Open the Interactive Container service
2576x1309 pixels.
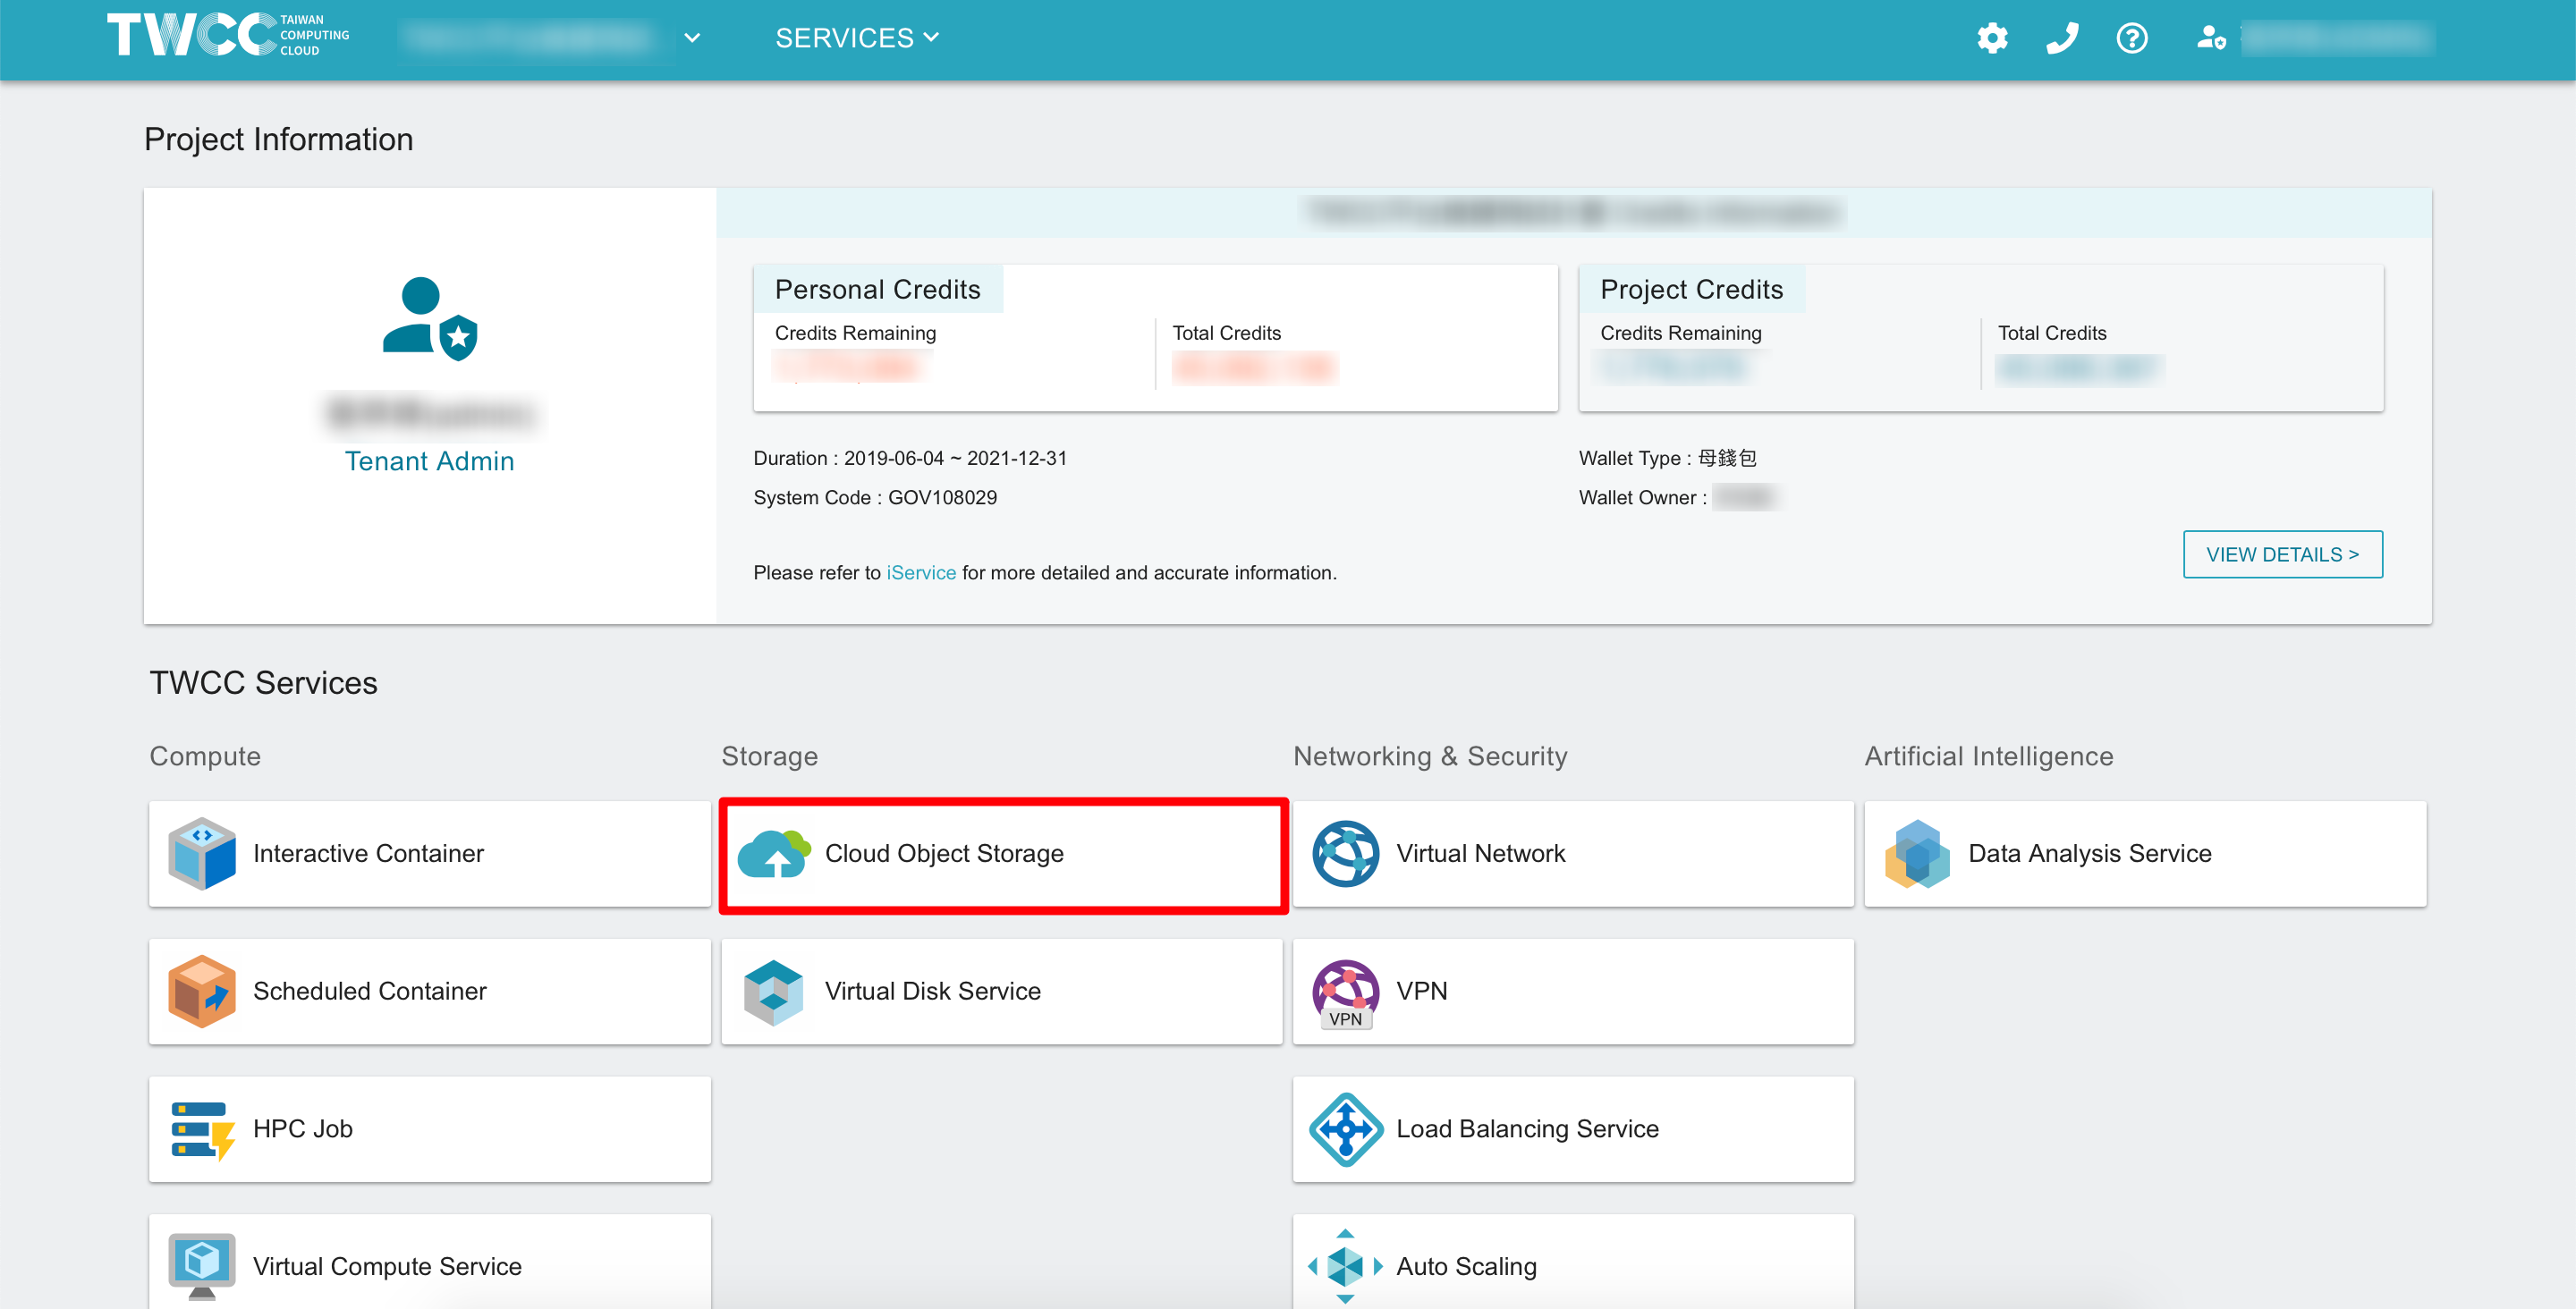[x=430, y=853]
